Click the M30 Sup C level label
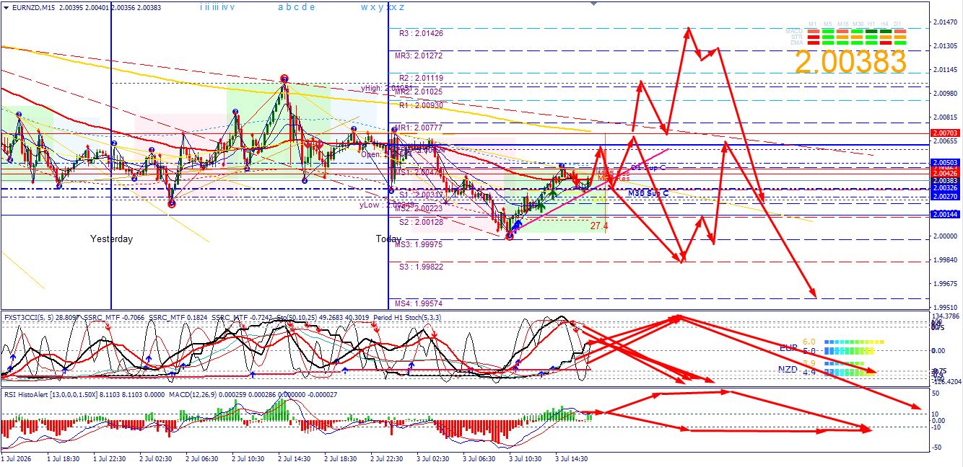This screenshot has height=467, width=963. [648, 193]
